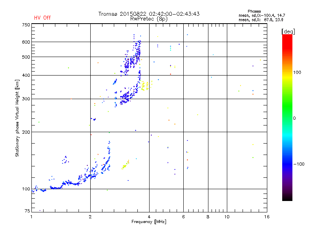Screen dimensions: 314x236
Task: Click the x-axis tick label '16'
Action: coord(267,217)
